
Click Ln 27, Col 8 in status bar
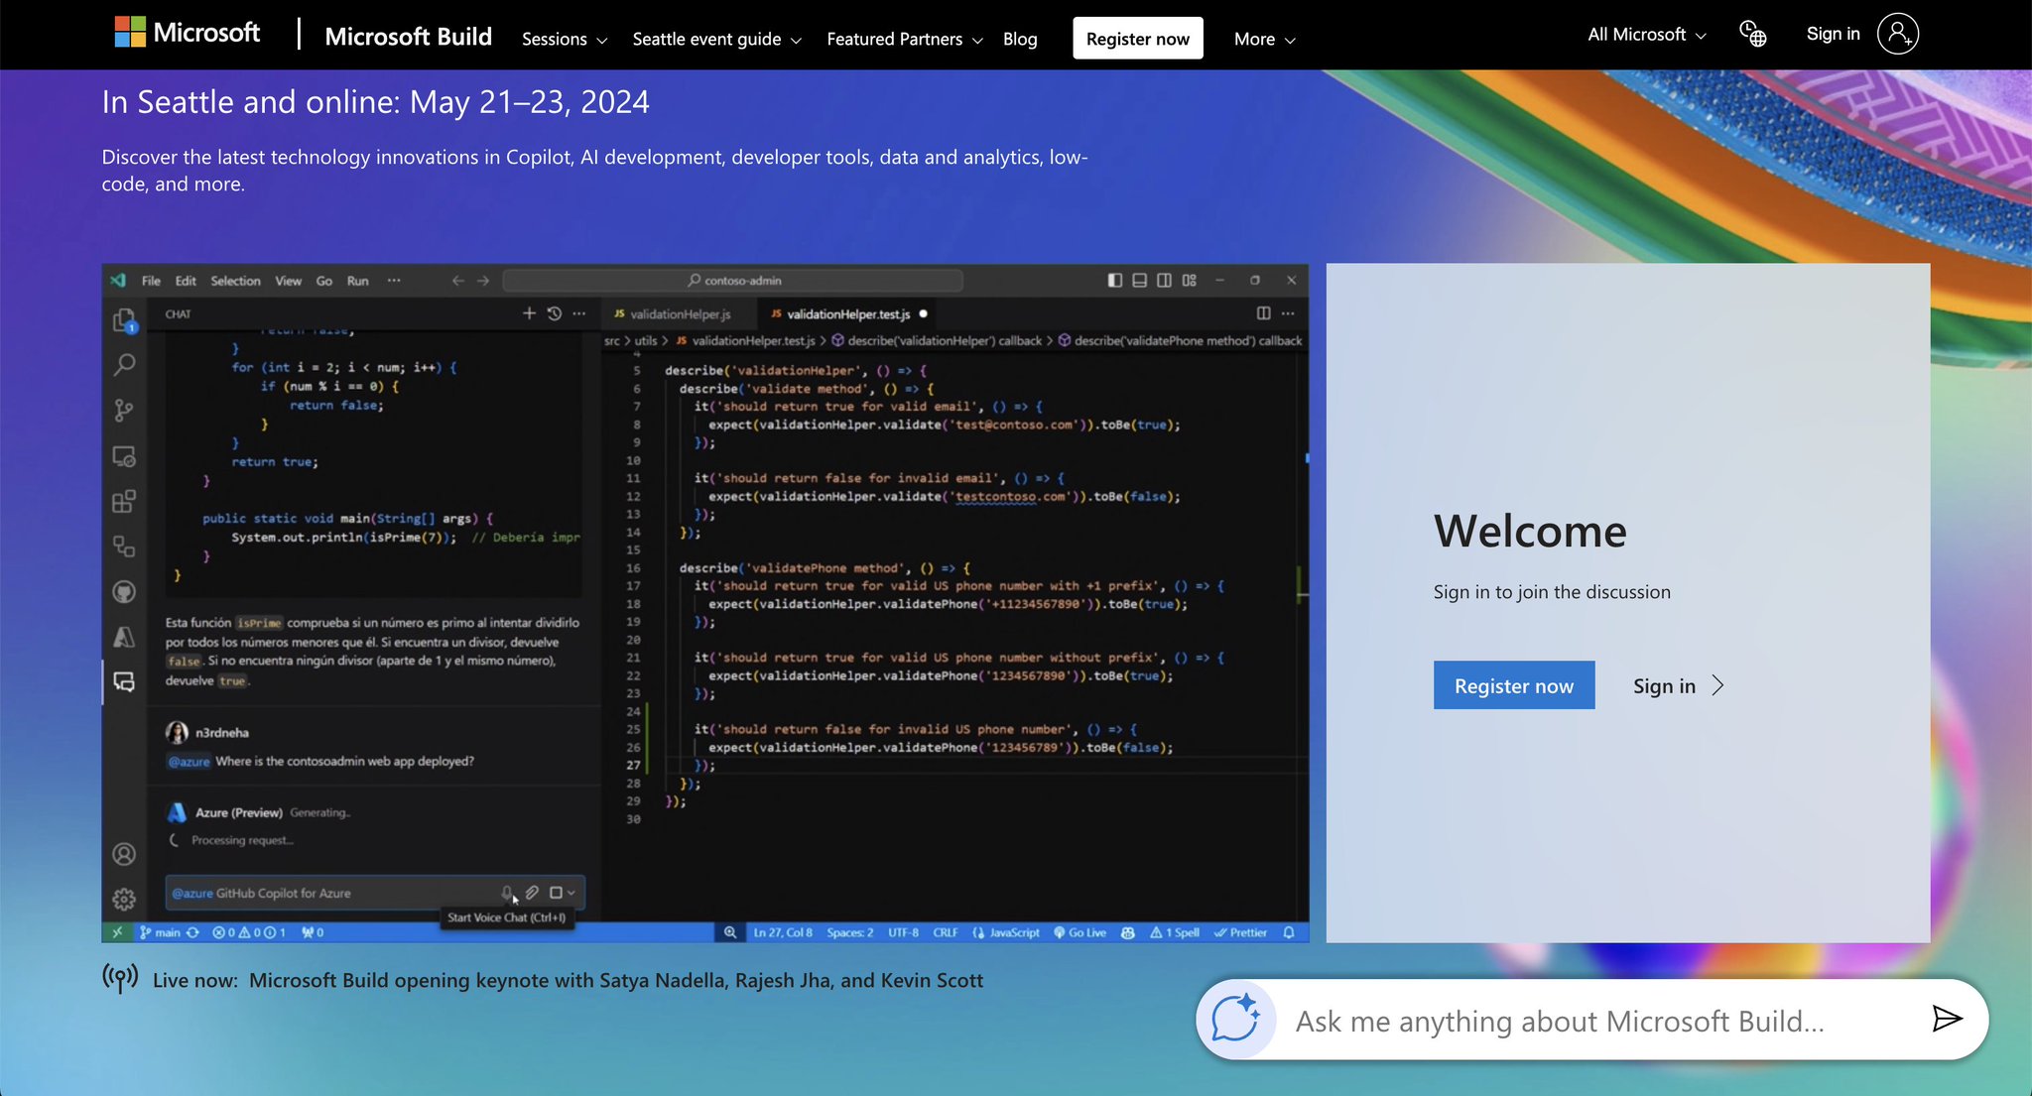tap(783, 932)
